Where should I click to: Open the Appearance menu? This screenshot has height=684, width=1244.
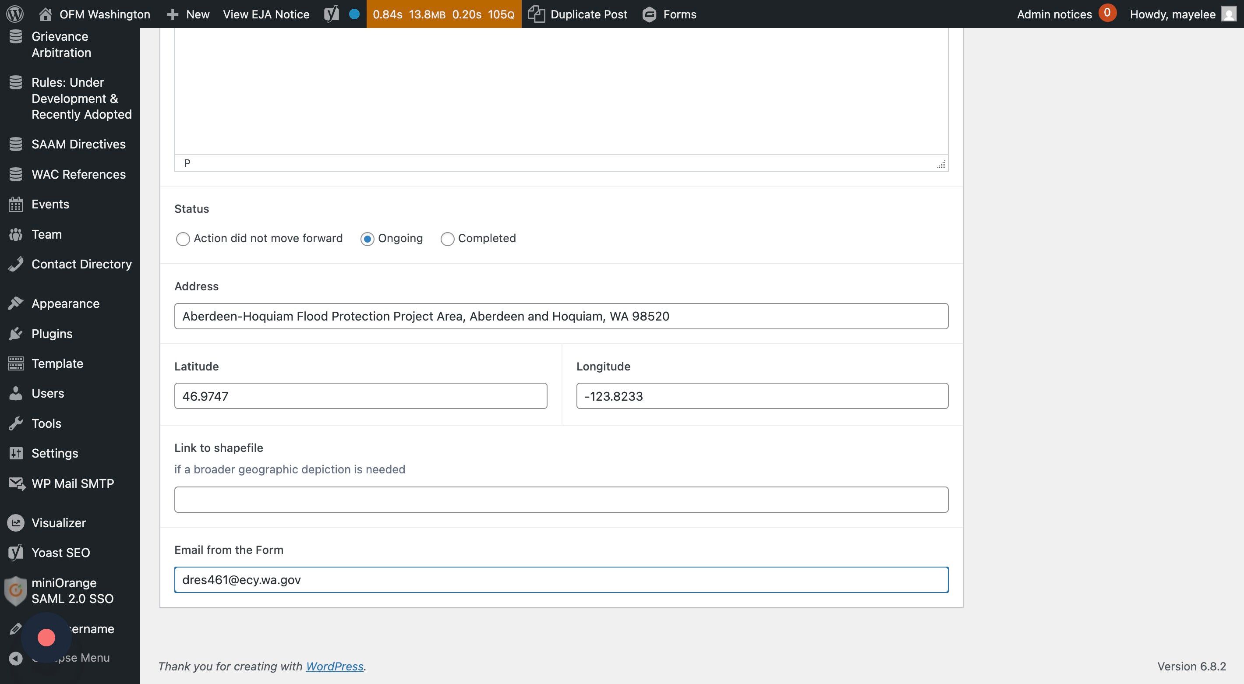[65, 303]
